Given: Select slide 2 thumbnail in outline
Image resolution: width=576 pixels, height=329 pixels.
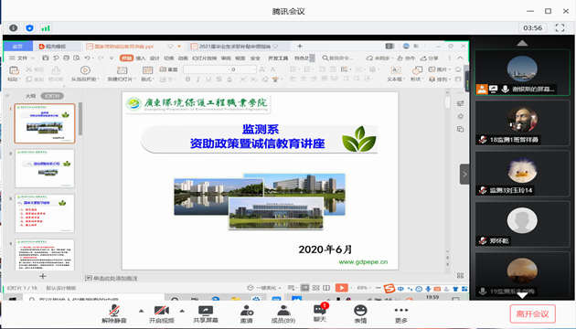Looking at the screenshot, I should coord(45,168).
